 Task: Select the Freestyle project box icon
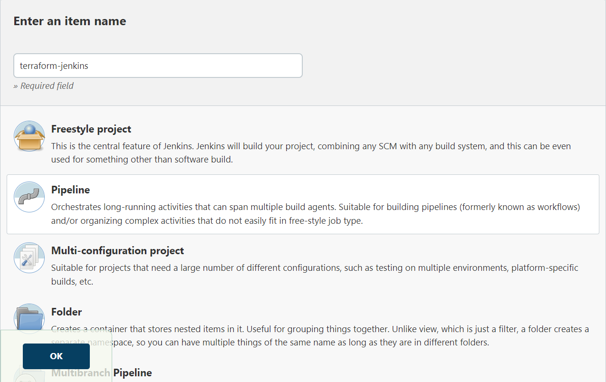point(29,136)
